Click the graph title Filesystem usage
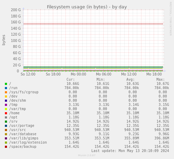This screenshot has height=159, width=174. pos(87,7)
